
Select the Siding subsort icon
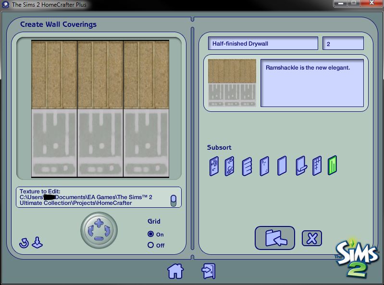click(x=247, y=166)
